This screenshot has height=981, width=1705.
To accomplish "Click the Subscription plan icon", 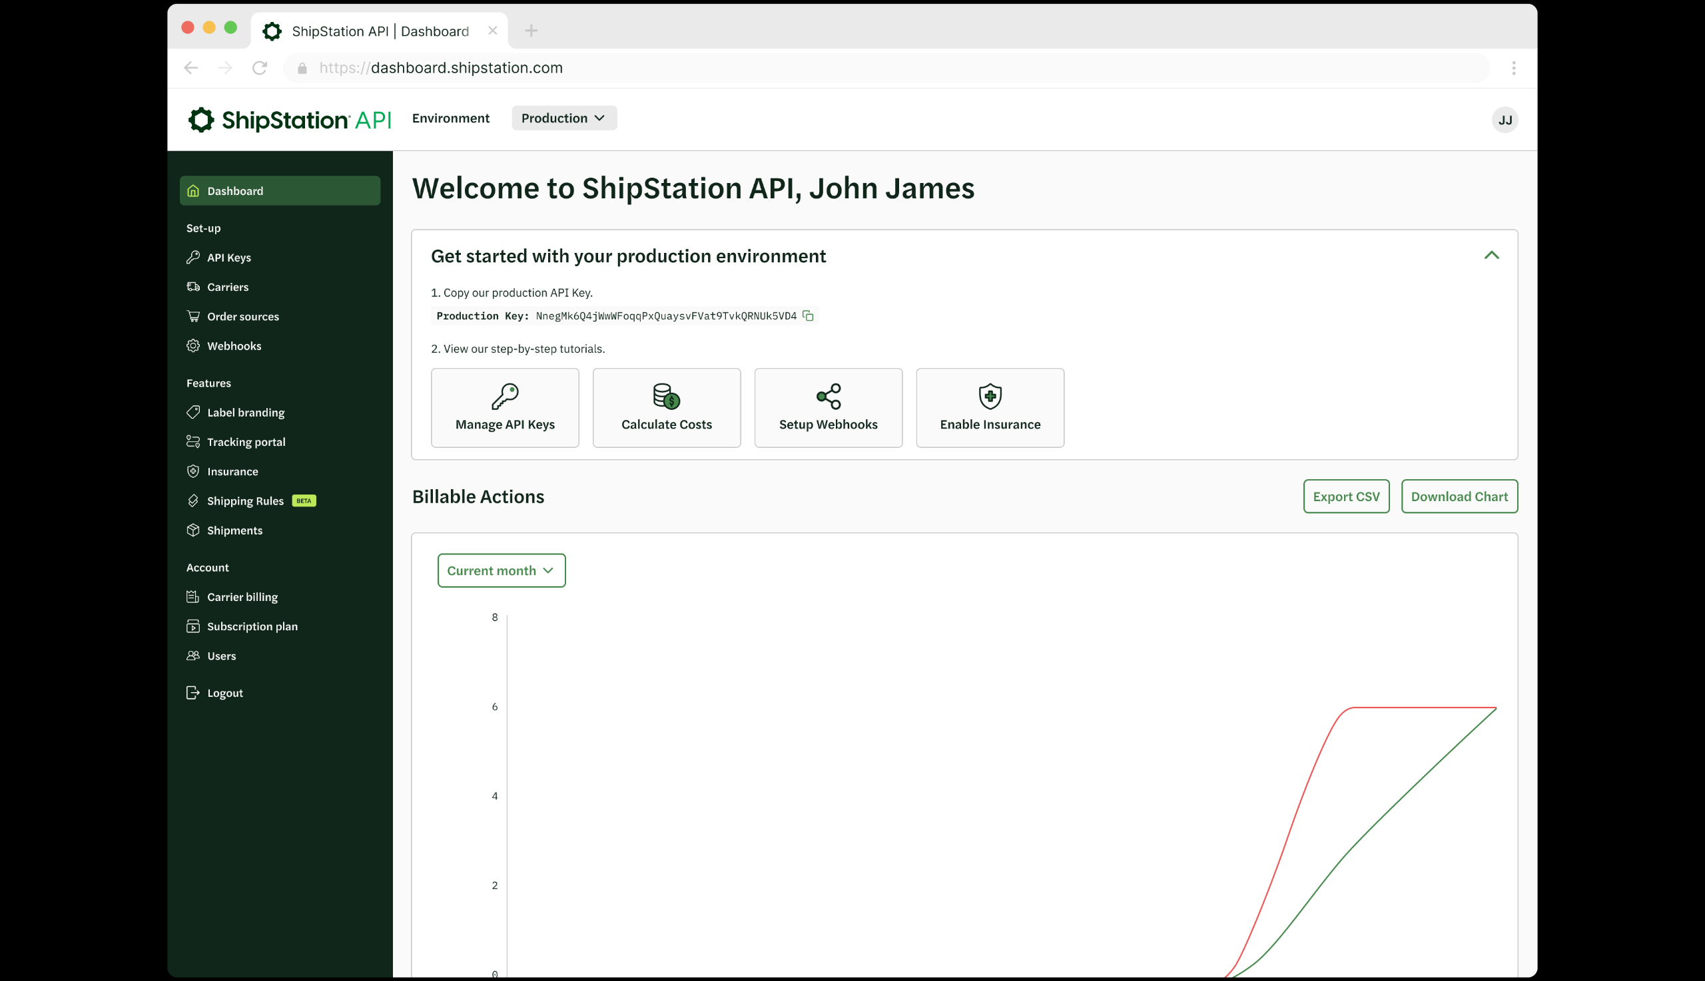I will click(x=194, y=626).
